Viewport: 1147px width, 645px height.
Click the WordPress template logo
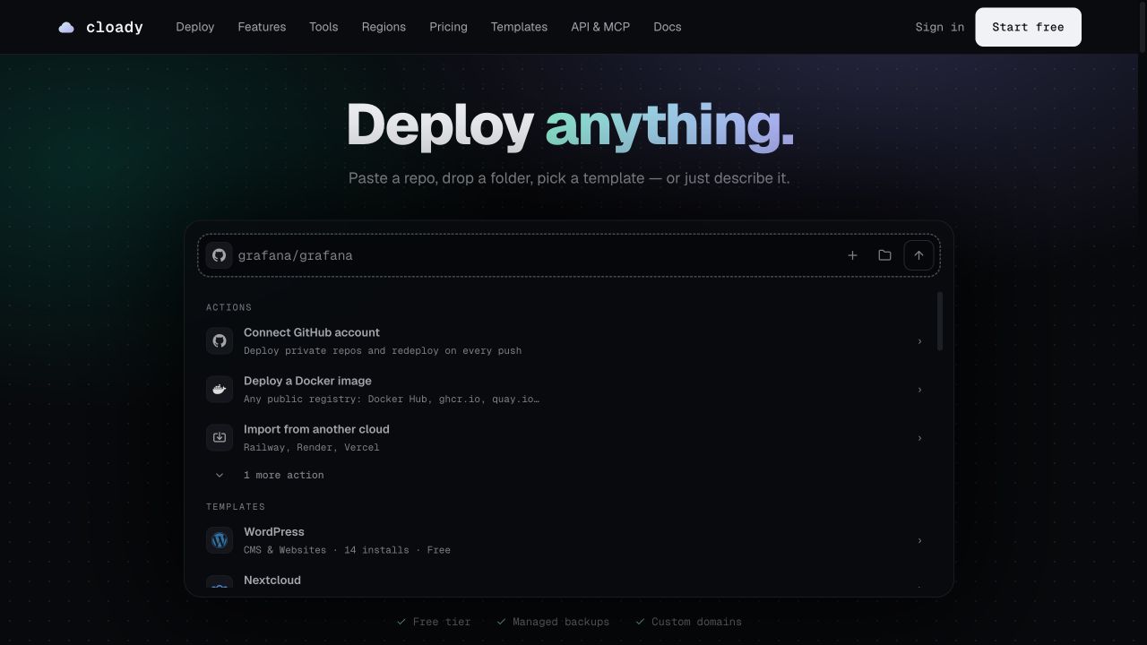click(220, 540)
